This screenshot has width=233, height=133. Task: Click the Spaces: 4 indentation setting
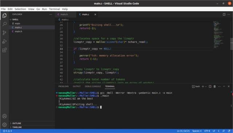197,131
